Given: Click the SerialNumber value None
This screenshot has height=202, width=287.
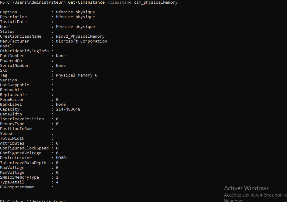Looking at the screenshot, I should [x=61, y=66].
